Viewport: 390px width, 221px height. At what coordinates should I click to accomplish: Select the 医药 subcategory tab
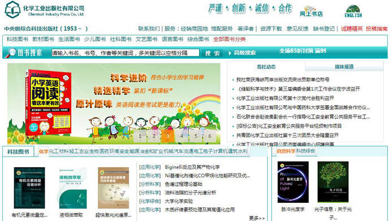tap(104, 151)
